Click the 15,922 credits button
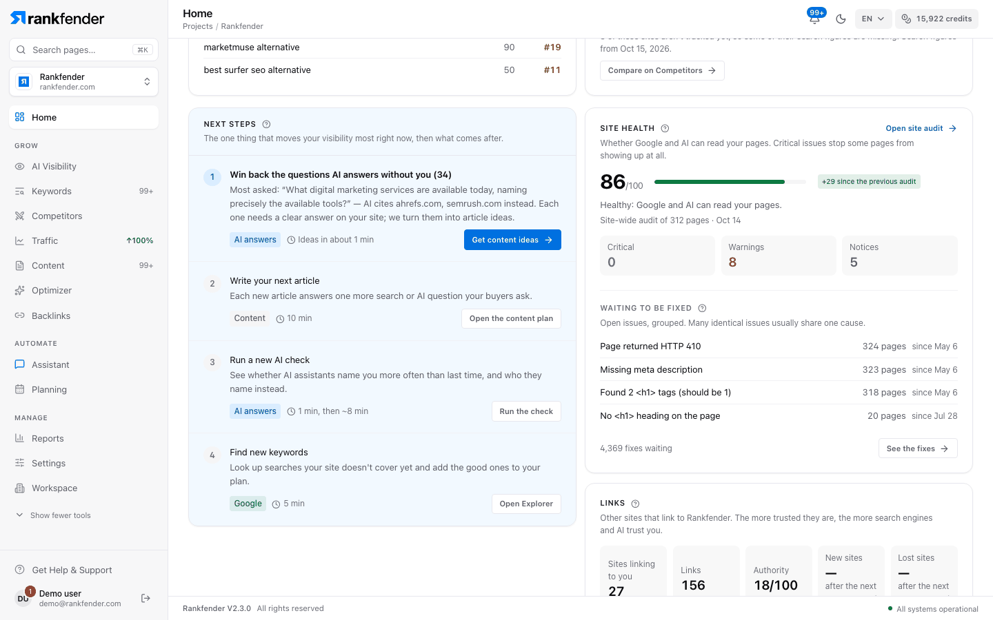The width and height of the screenshot is (993, 620). click(936, 19)
